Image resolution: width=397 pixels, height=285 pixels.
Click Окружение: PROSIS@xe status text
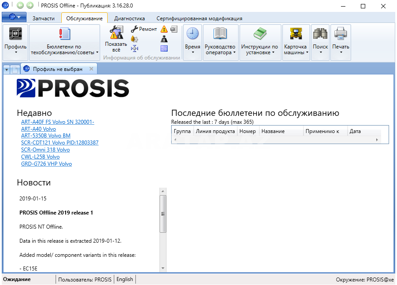point(365,279)
